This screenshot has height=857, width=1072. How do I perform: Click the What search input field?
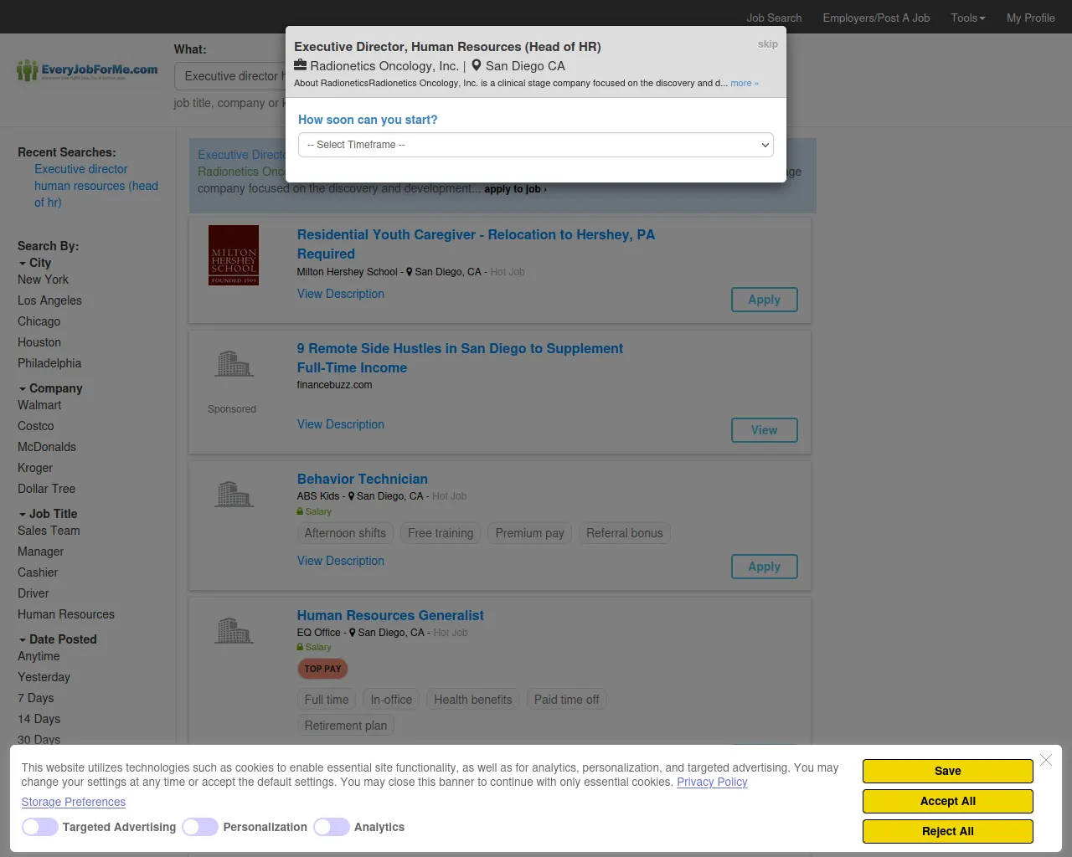(x=231, y=76)
